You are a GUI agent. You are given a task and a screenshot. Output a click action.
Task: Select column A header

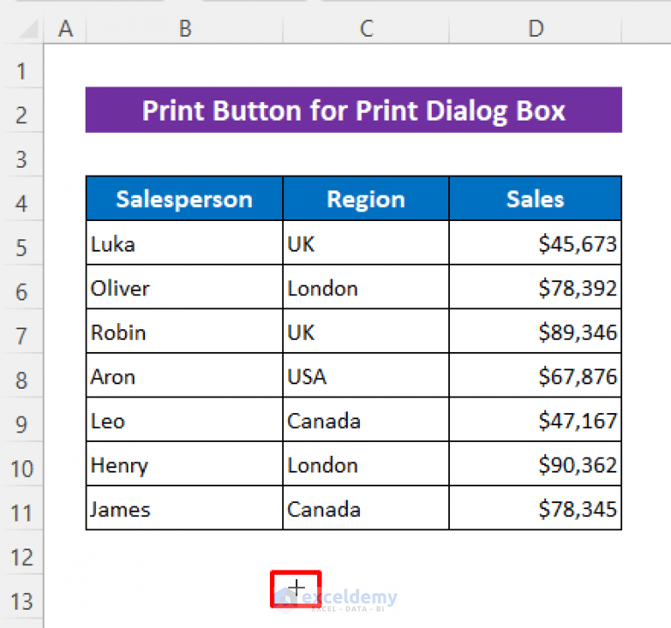tap(65, 29)
